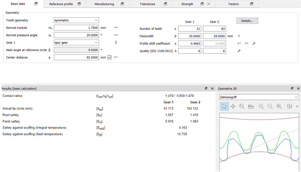The width and height of the screenshot is (301, 172).
Task: Click Gear 1 Number of teeth field
Action: pos(190,29)
